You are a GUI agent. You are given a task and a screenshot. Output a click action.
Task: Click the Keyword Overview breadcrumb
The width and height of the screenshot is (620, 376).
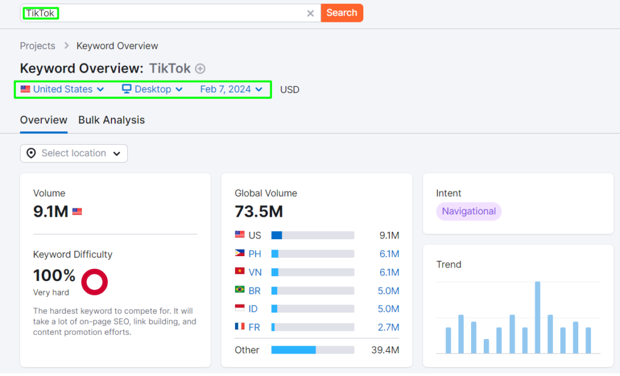[117, 46]
